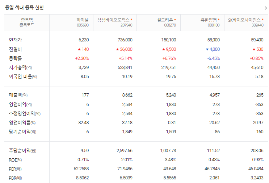
Task: Click the ROE value 3.48%
Action: click(x=171, y=160)
